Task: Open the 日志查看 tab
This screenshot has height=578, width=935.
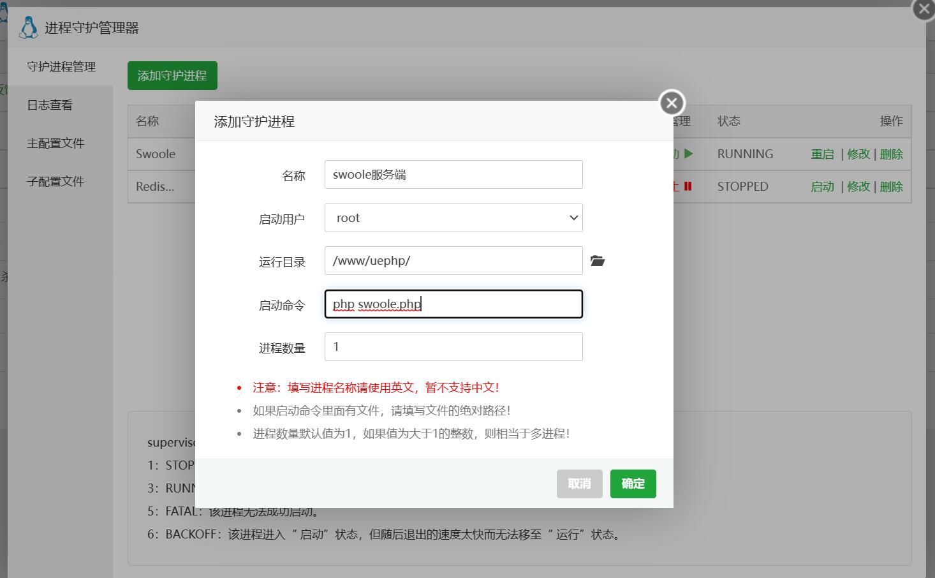Action: [50, 105]
